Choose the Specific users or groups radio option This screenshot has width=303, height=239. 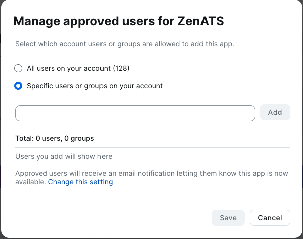tap(19, 86)
